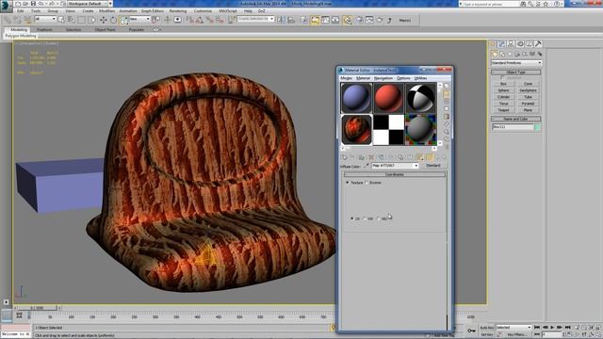The width and height of the screenshot is (603, 339).
Task: Click Go to Parent icon in Material Editor
Action: click(x=436, y=157)
